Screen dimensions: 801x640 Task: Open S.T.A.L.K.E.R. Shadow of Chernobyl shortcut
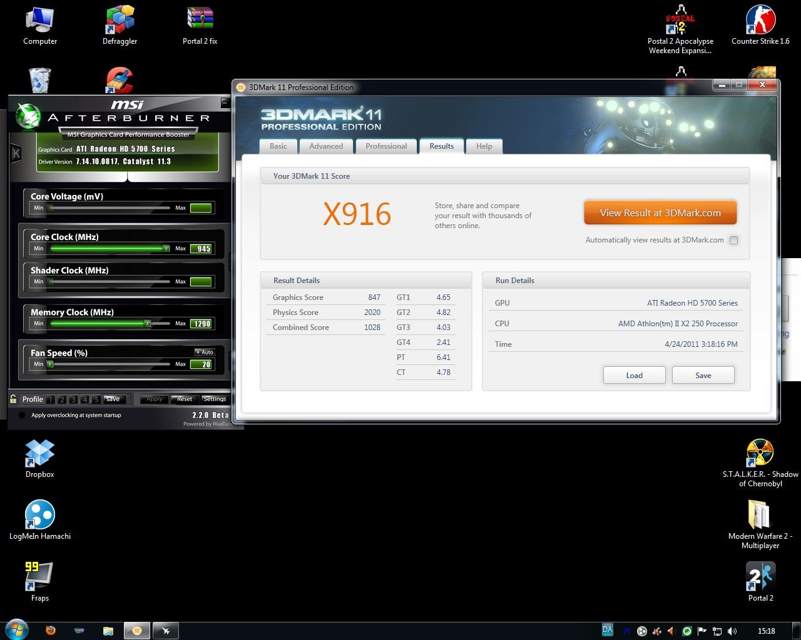click(x=760, y=463)
